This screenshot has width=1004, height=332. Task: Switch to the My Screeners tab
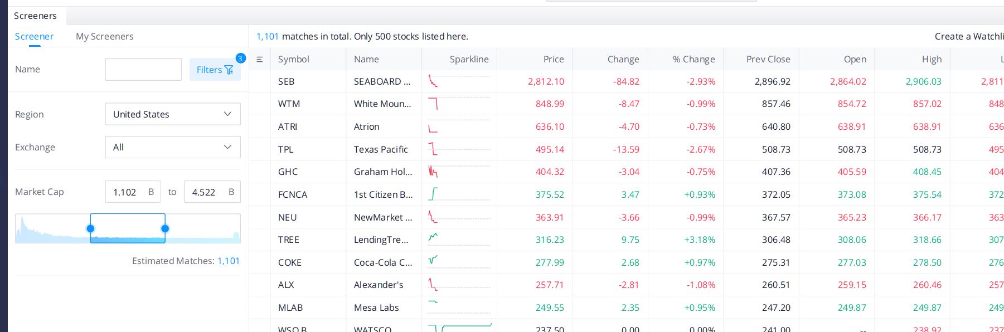(x=105, y=36)
